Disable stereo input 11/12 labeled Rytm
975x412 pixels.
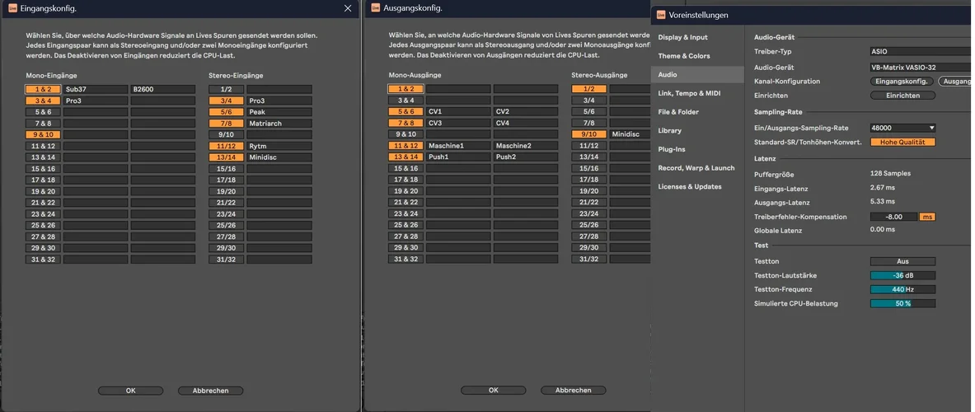pos(226,146)
